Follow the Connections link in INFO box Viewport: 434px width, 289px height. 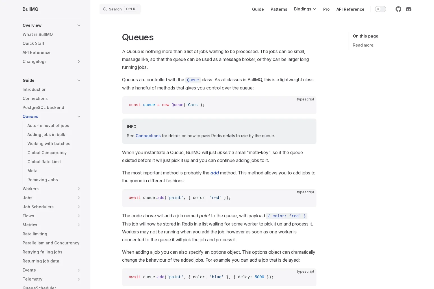pos(148,136)
